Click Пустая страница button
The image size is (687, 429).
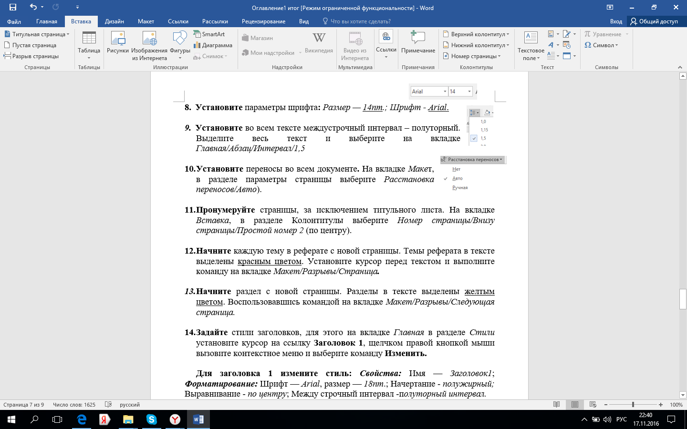click(x=30, y=45)
